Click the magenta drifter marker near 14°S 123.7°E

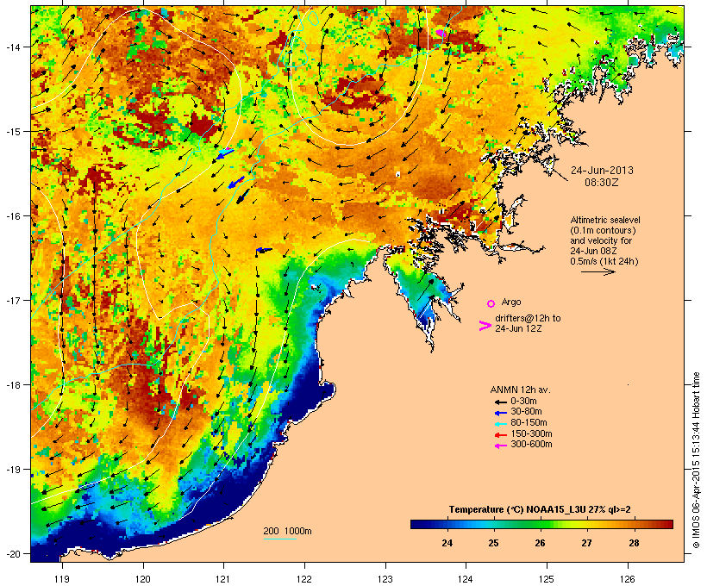441,33
